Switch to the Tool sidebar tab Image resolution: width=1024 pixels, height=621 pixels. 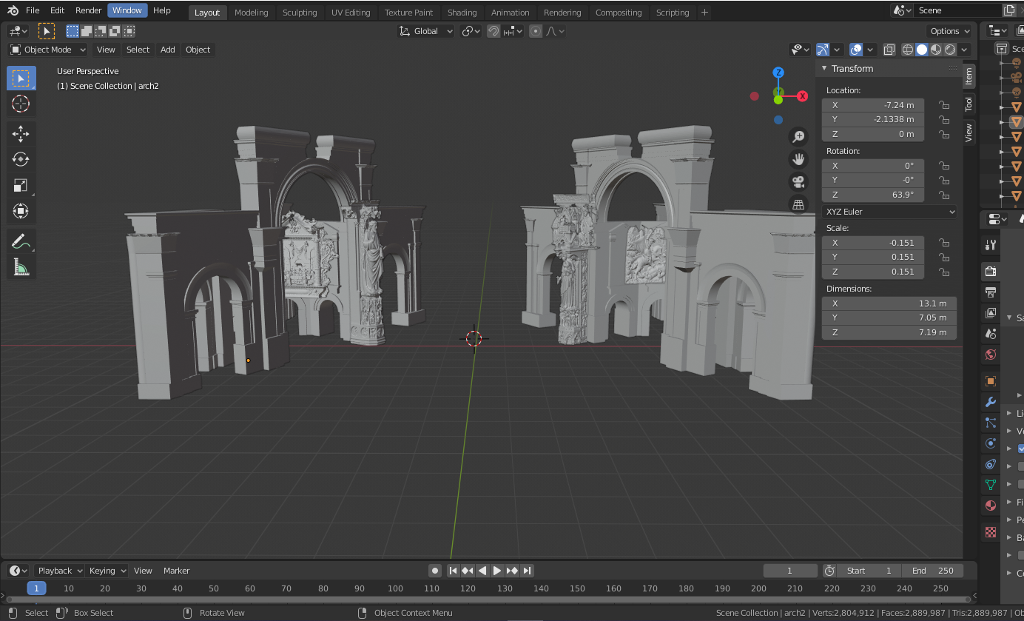969,104
